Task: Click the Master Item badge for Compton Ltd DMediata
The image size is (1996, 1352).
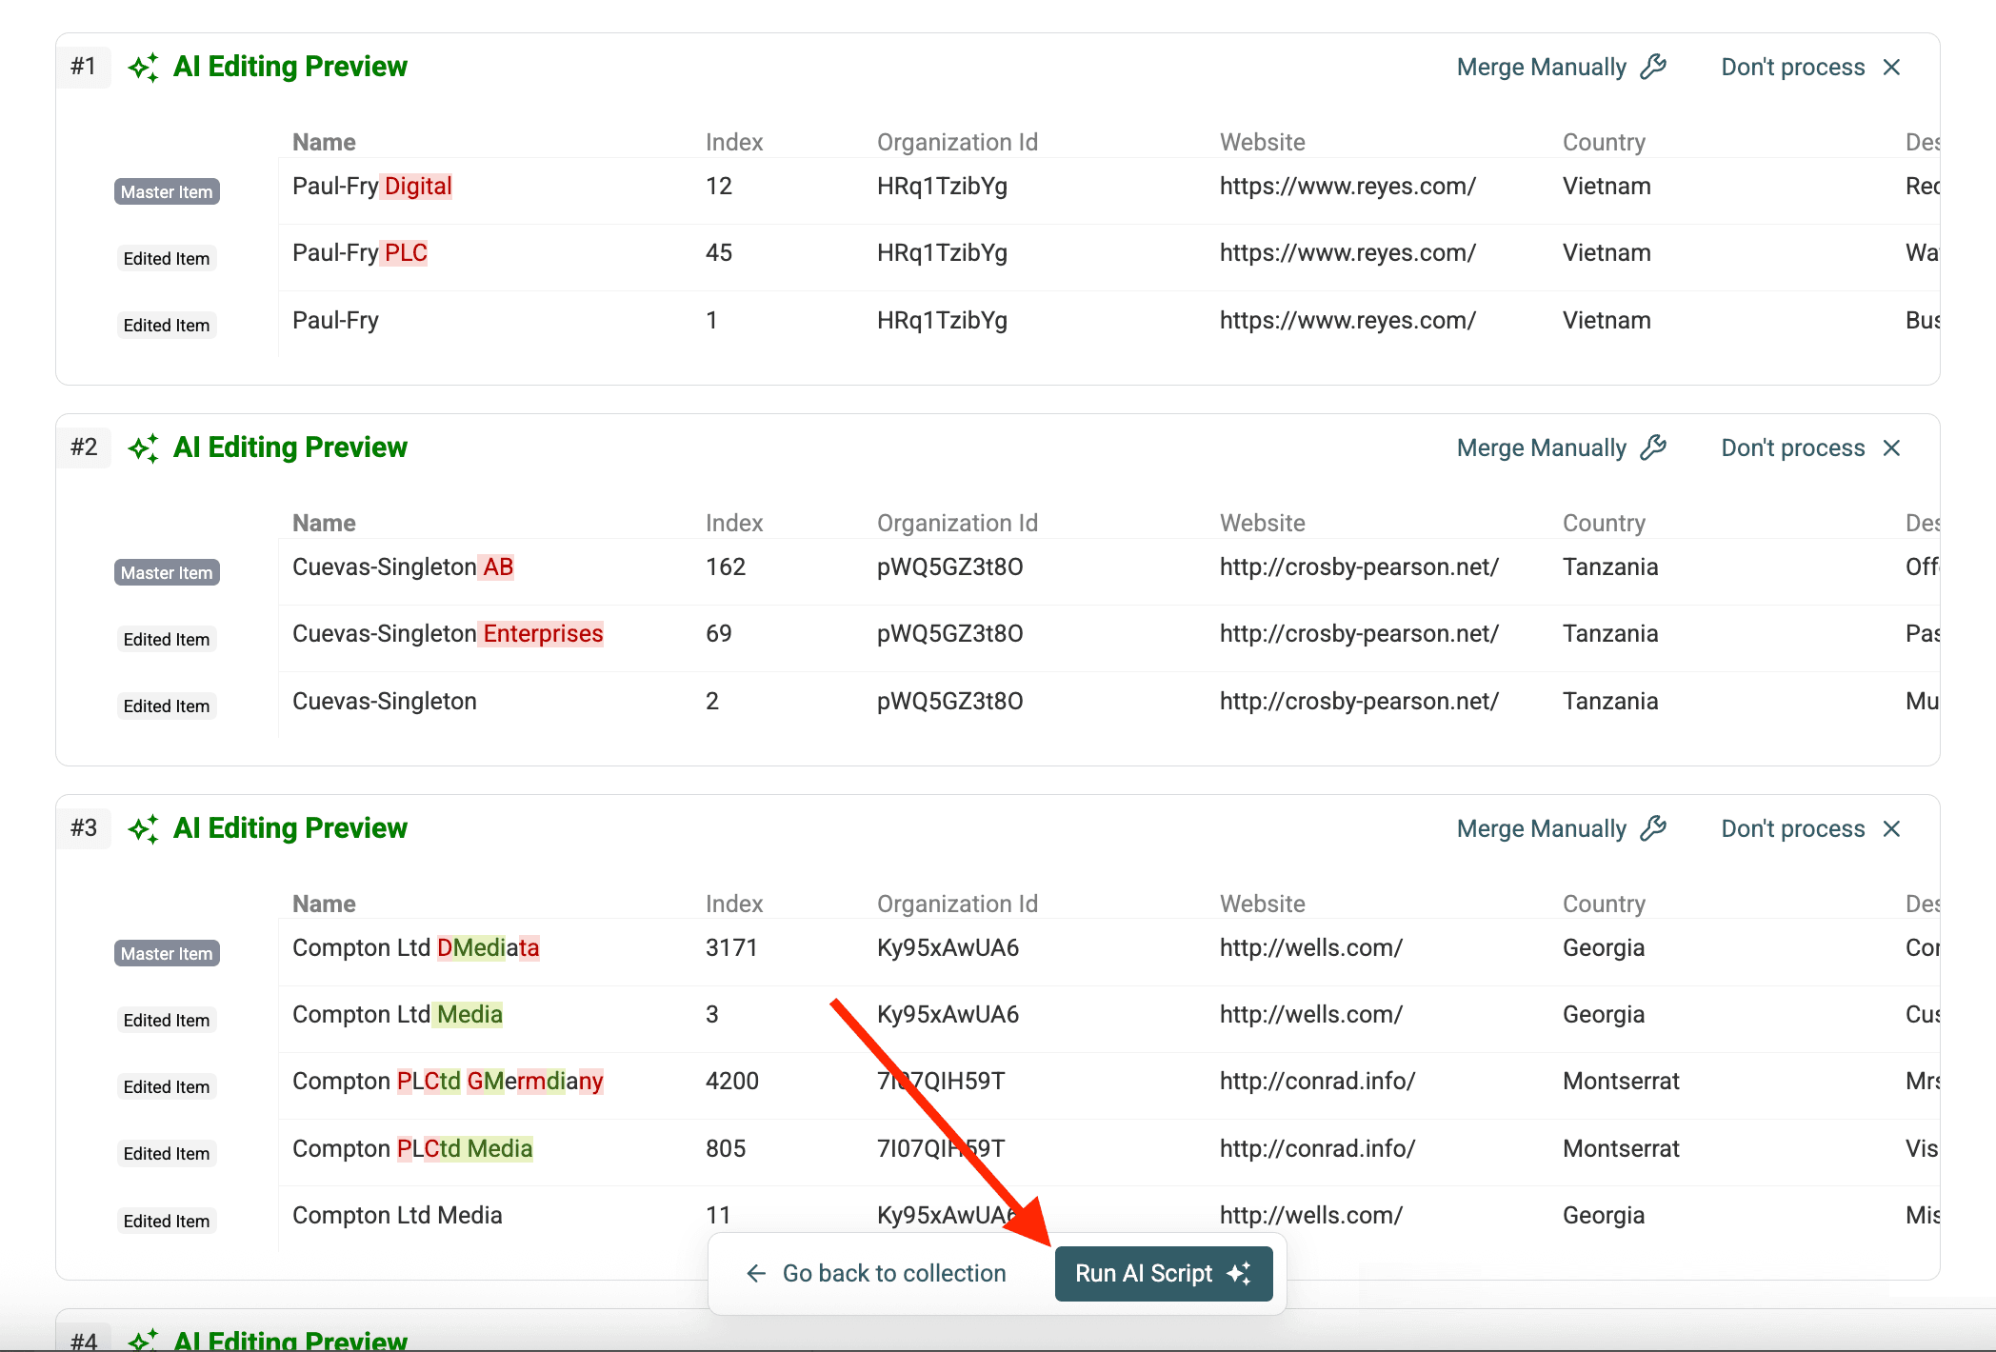Action: coord(166,953)
